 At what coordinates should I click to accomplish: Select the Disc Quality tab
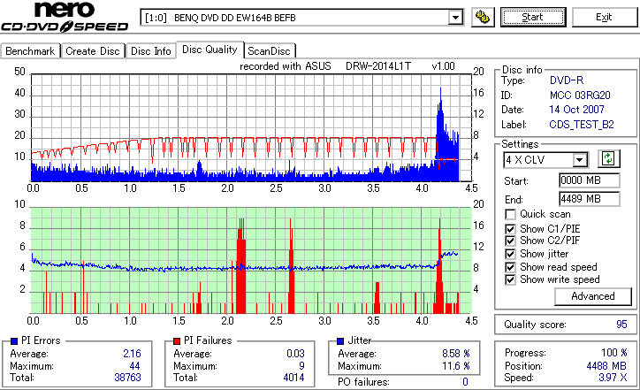pyautogui.click(x=210, y=50)
